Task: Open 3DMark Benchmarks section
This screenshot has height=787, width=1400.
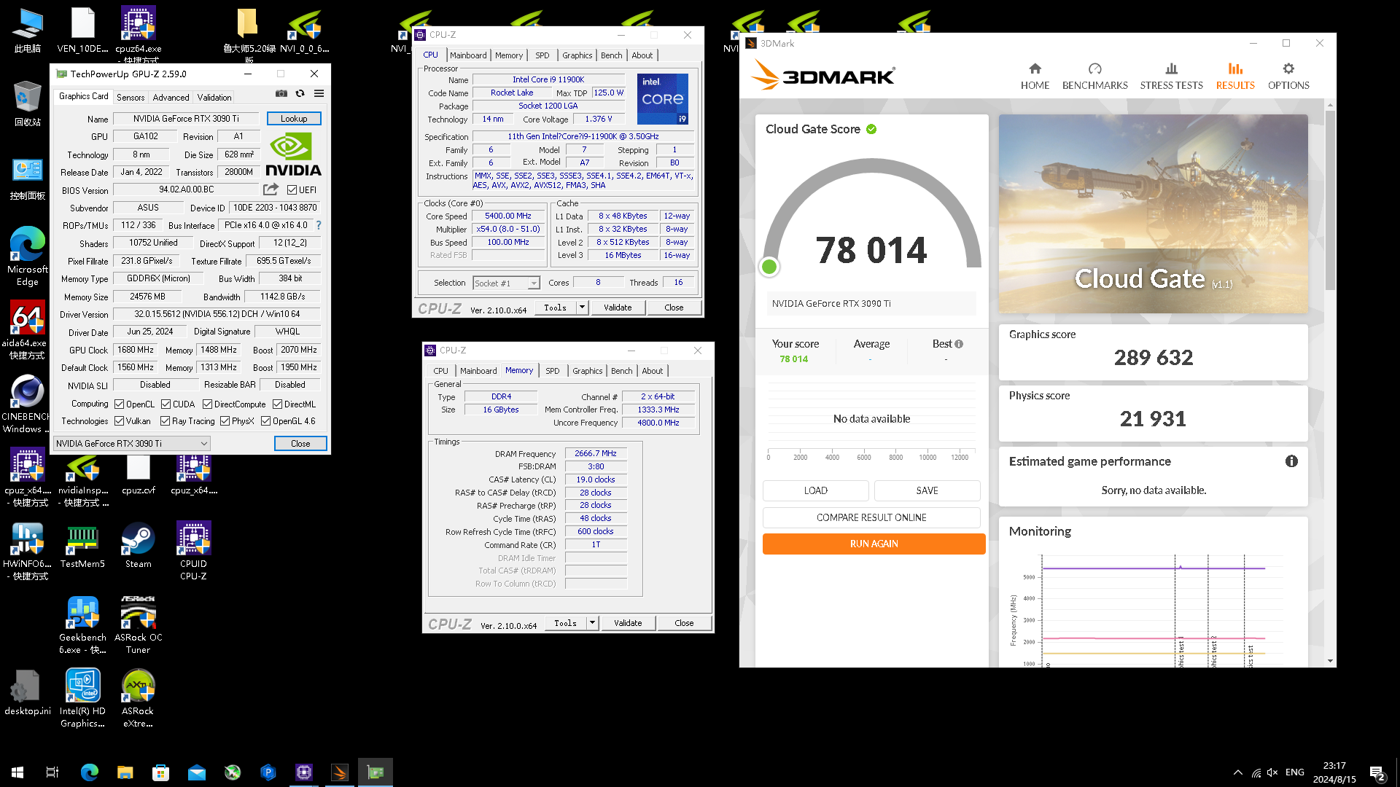Action: (x=1094, y=76)
